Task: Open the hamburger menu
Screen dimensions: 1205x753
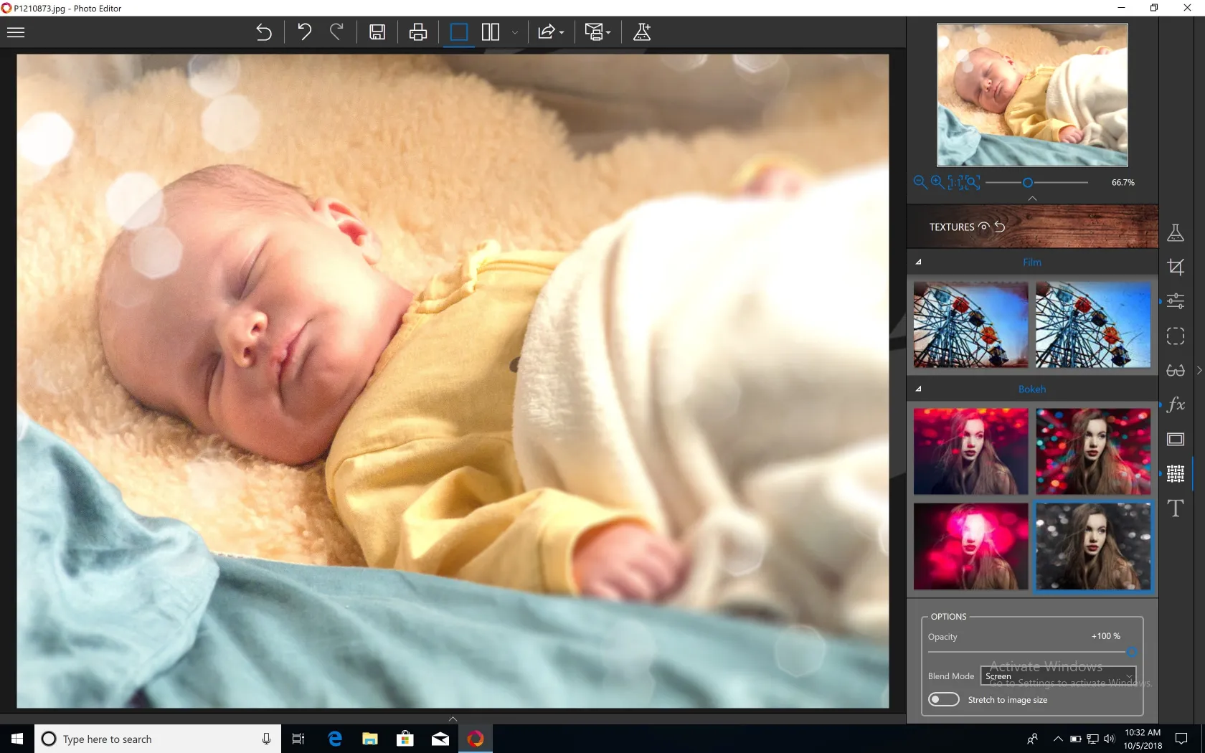Action: (15, 32)
